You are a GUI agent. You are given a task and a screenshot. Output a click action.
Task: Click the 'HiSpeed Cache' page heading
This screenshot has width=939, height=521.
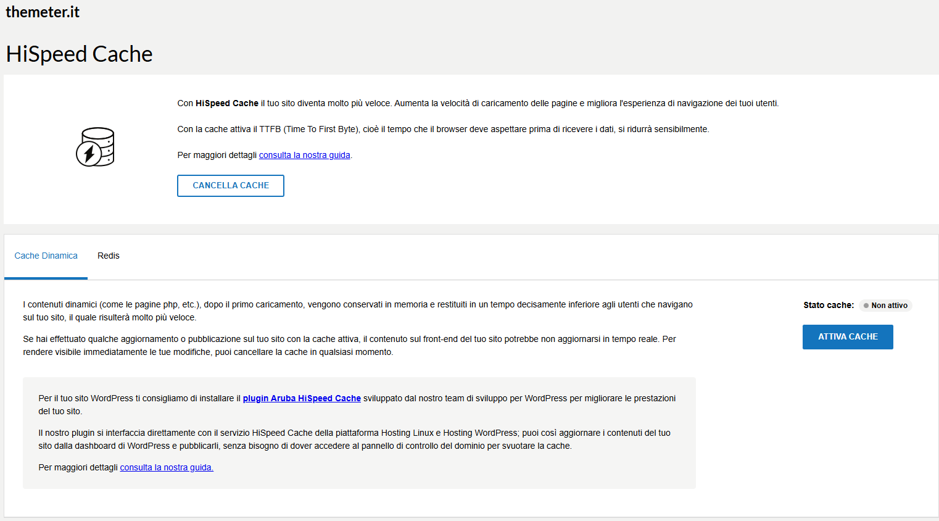pyautogui.click(x=79, y=54)
